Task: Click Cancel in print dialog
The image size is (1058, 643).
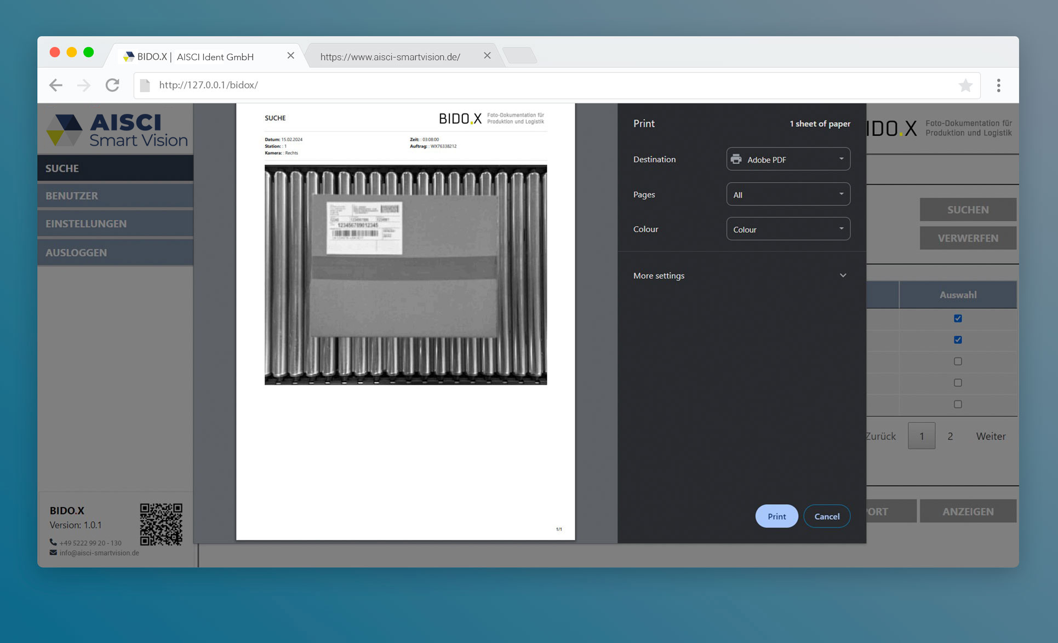Action: click(x=826, y=516)
